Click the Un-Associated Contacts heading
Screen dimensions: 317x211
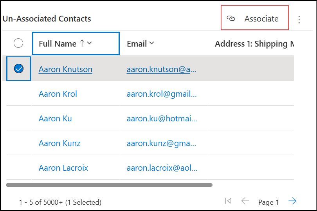point(47,19)
